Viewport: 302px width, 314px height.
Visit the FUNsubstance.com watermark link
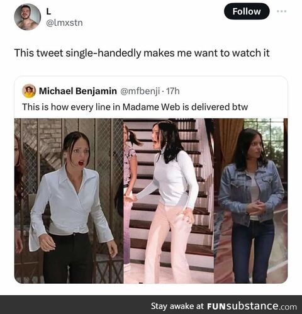(x=252, y=306)
